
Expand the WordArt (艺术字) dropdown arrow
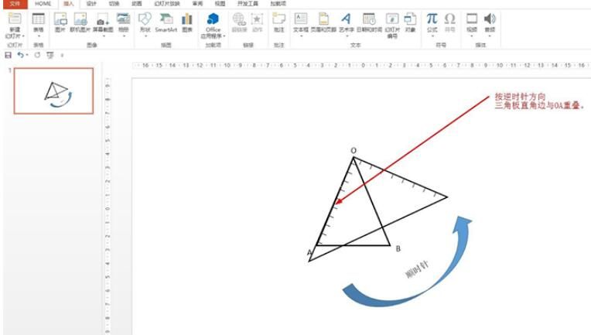click(346, 36)
